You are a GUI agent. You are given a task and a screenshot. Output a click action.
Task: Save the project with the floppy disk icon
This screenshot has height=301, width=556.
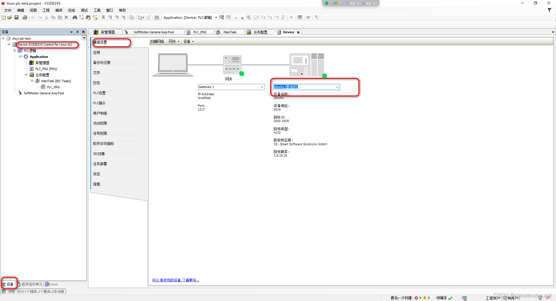[17, 17]
